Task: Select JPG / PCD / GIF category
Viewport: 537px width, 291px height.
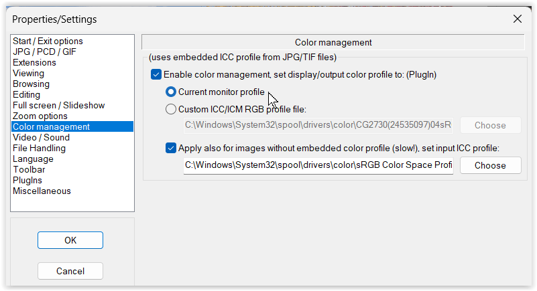Action: click(44, 52)
